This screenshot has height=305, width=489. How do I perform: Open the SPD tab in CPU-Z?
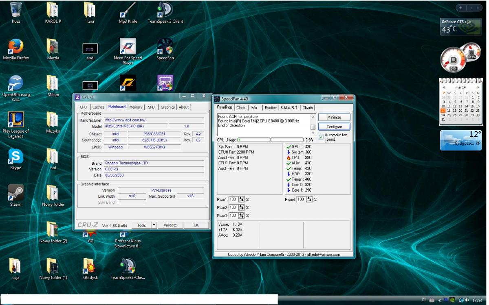tap(151, 107)
